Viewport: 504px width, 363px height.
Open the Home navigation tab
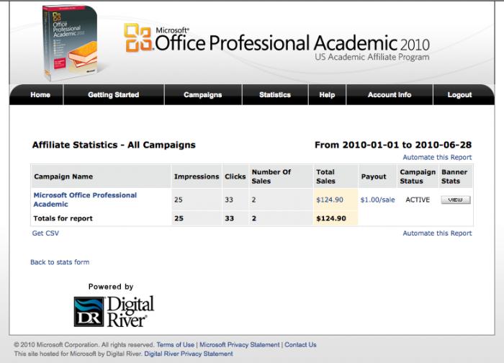pos(40,95)
